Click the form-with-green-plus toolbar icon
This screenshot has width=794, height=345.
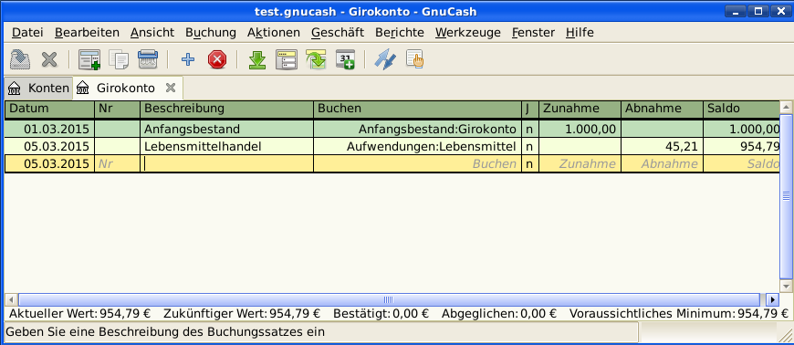(89, 59)
